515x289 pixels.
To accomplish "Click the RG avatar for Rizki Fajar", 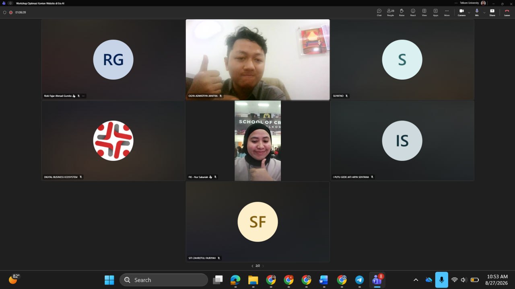I will click(113, 59).
